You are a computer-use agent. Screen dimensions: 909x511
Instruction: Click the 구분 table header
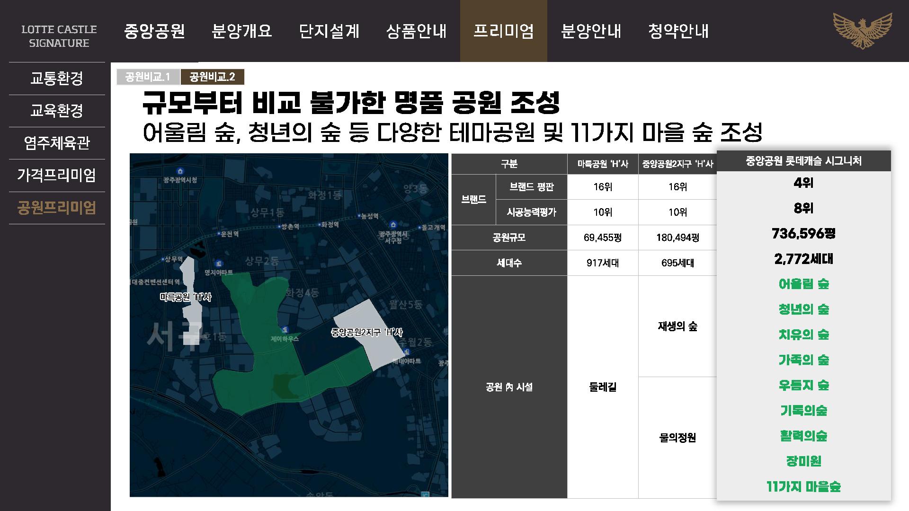[509, 164]
